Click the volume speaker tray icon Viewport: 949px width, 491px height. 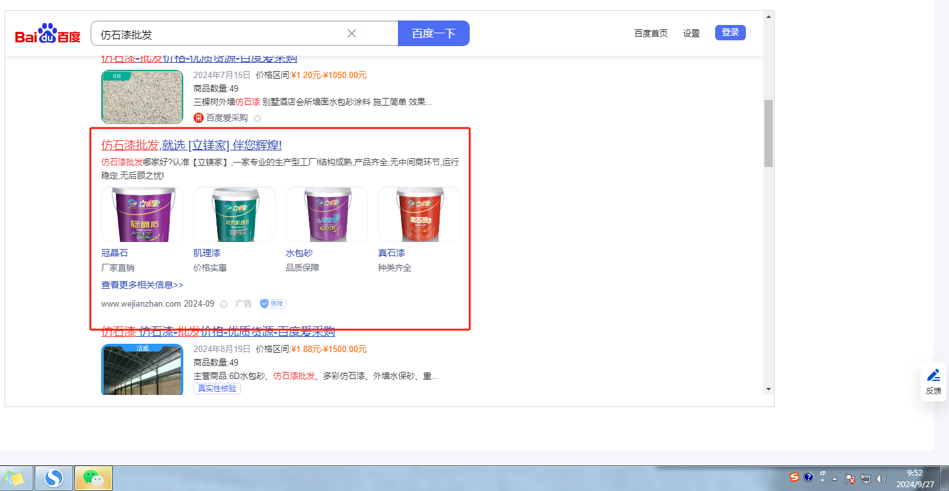coord(881,478)
